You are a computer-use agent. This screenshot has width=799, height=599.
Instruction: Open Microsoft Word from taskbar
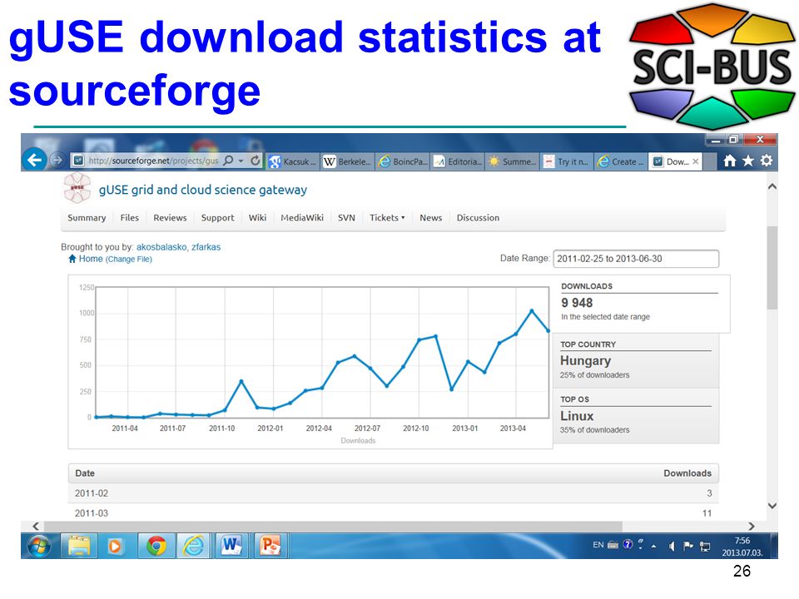(x=232, y=546)
